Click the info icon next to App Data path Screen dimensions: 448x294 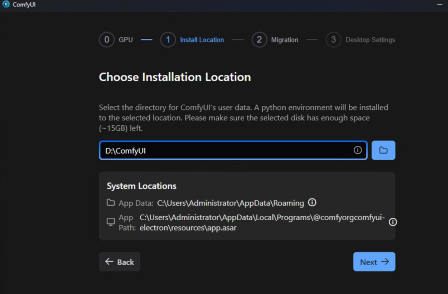pos(312,202)
